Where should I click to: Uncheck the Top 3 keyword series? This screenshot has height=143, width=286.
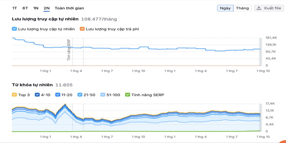pyautogui.click(x=14, y=95)
